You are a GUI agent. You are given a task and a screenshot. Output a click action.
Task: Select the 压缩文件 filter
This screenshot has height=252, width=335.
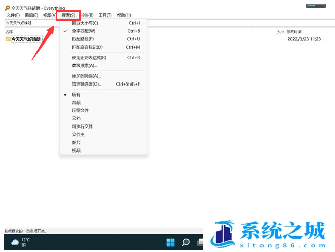pos(104,110)
